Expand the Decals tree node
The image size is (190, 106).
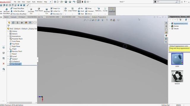tap(170, 29)
